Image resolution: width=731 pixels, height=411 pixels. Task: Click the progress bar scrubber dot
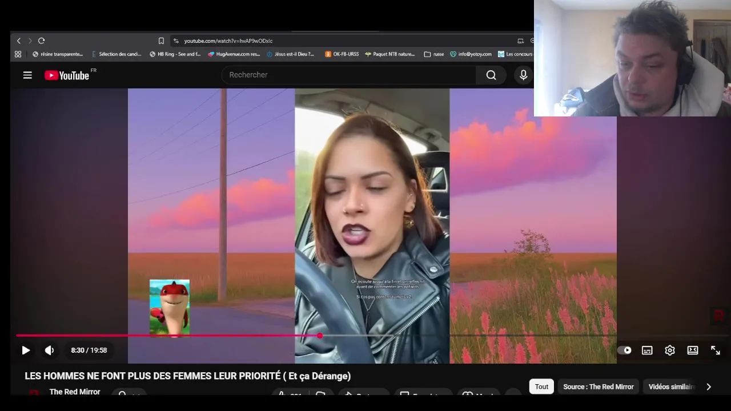point(320,336)
